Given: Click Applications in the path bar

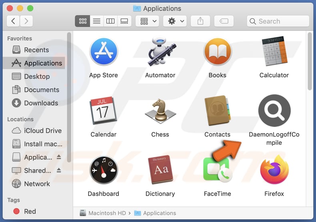Looking at the screenshot, I should tap(155, 213).
